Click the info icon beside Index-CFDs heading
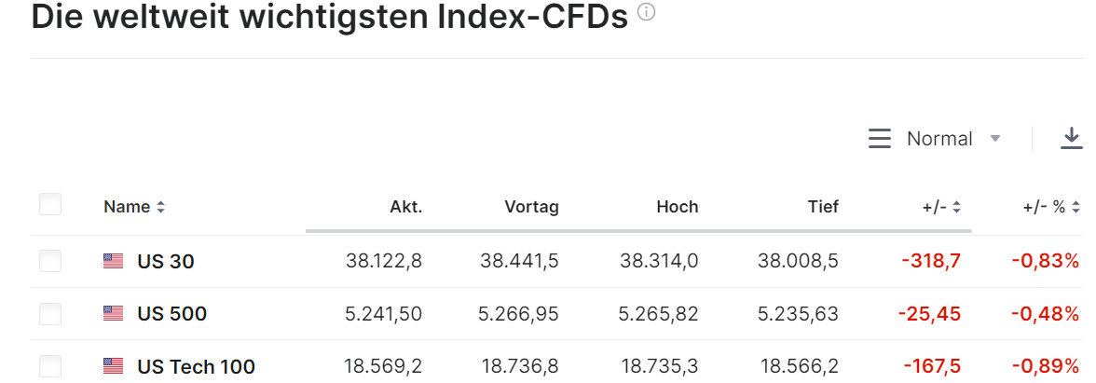Screen dimensions: 1096x383 (647, 13)
